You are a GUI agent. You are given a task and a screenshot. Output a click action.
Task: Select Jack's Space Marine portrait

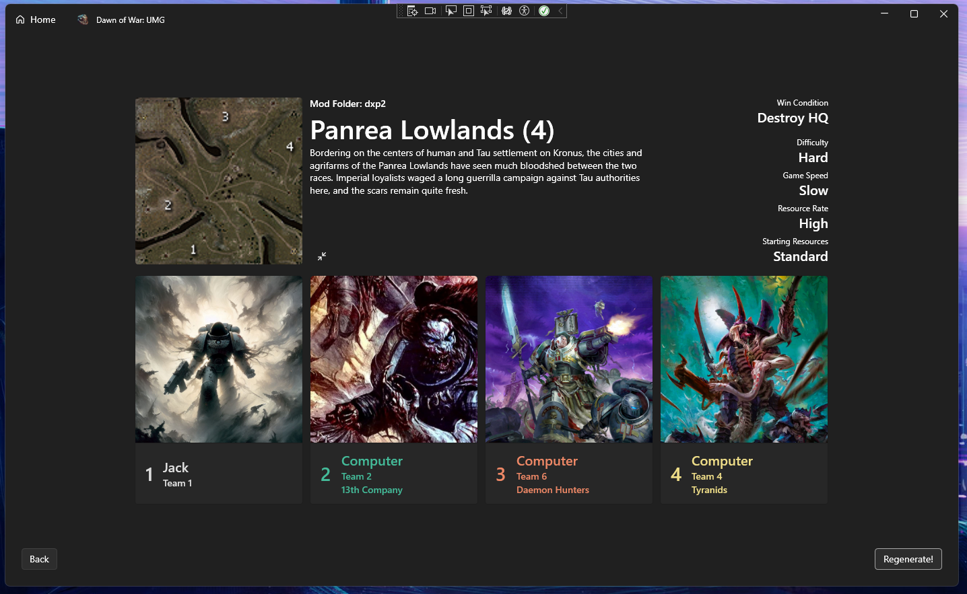[219, 359]
